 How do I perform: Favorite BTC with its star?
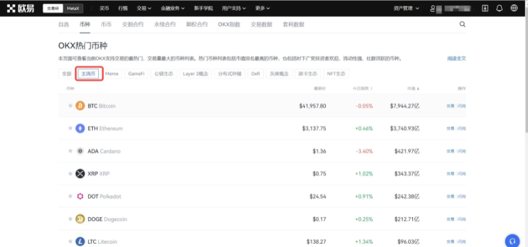click(70, 106)
